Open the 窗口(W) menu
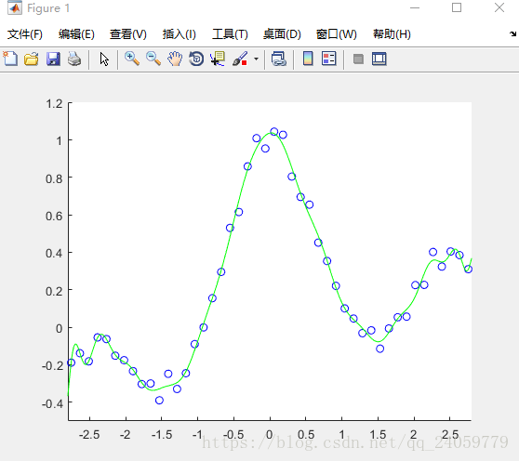The width and height of the screenshot is (519, 461). 337,34
